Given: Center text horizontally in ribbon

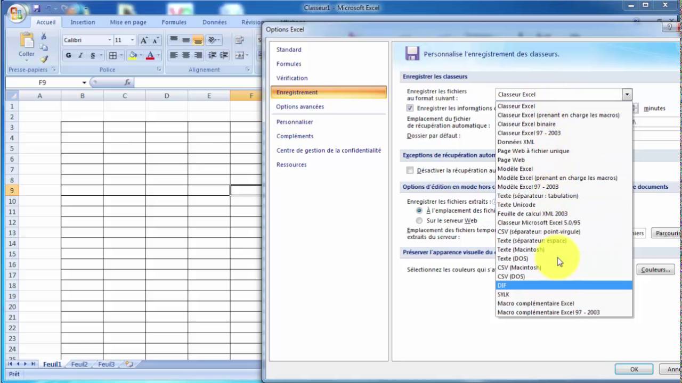Looking at the screenshot, I should click(x=186, y=55).
